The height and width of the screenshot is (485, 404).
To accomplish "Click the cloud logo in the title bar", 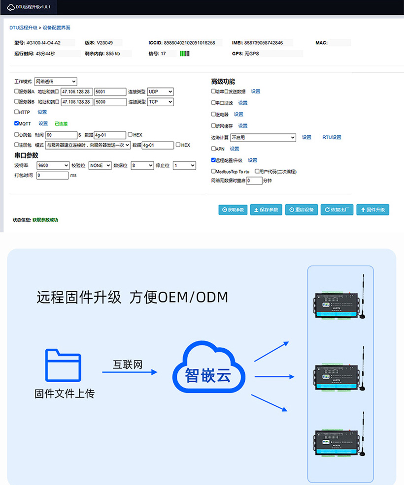I will (x=11, y=7).
